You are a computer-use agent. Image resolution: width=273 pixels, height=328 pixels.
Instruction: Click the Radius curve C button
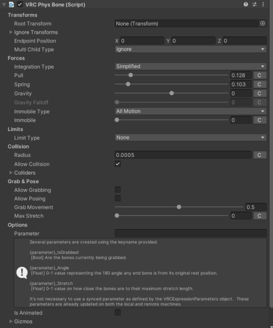pyautogui.click(x=260, y=155)
